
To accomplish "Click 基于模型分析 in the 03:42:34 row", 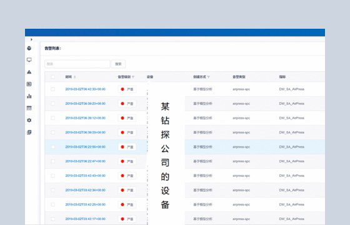I will pos(202,190).
